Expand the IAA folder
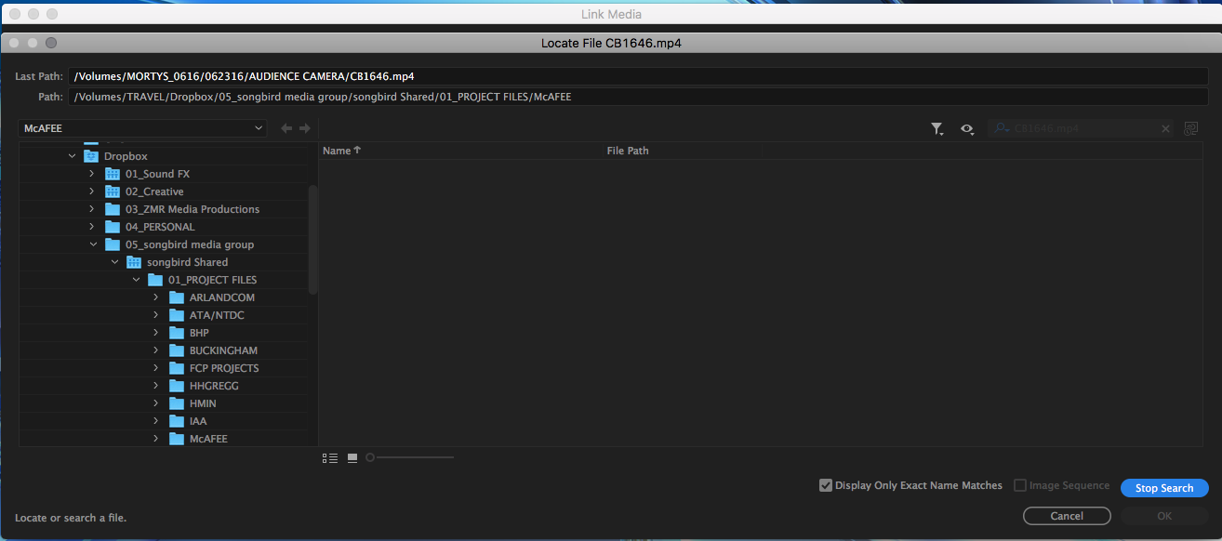This screenshot has height=541, width=1222. coord(155,421)
